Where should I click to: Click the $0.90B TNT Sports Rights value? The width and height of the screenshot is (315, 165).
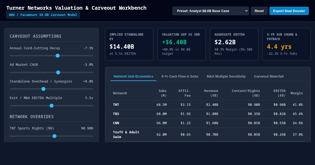[x=87, y=128]
